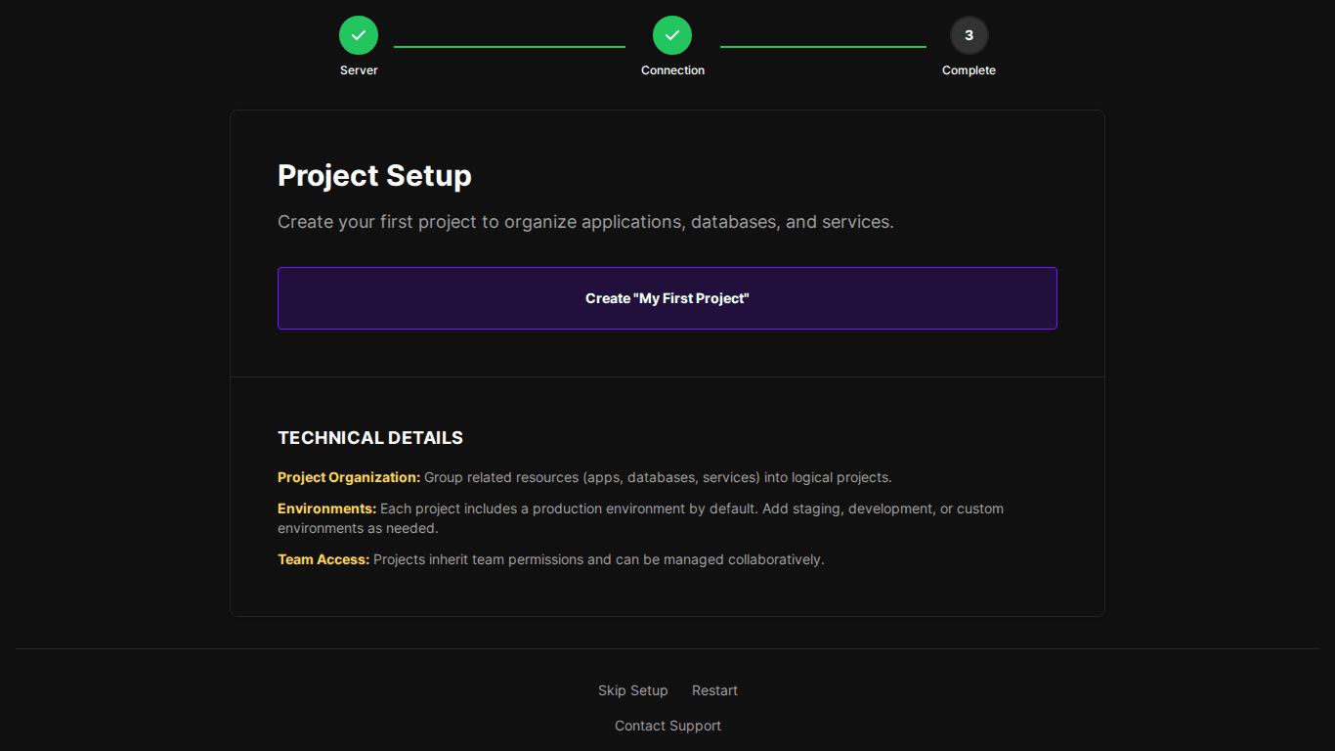This screenshot has width=1335, height=751.
Task: Click the "Create your first project" subtitle text
Action: (585, 222)
